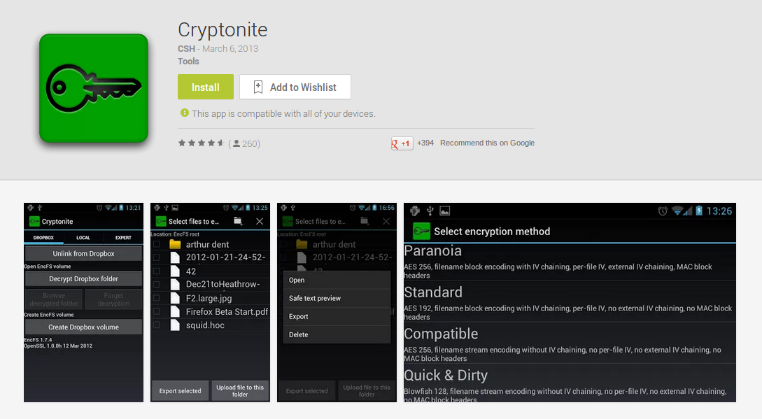Choose Open from the context menu
The height and width of the screenshot is (419, 762).
coord(337,280)
